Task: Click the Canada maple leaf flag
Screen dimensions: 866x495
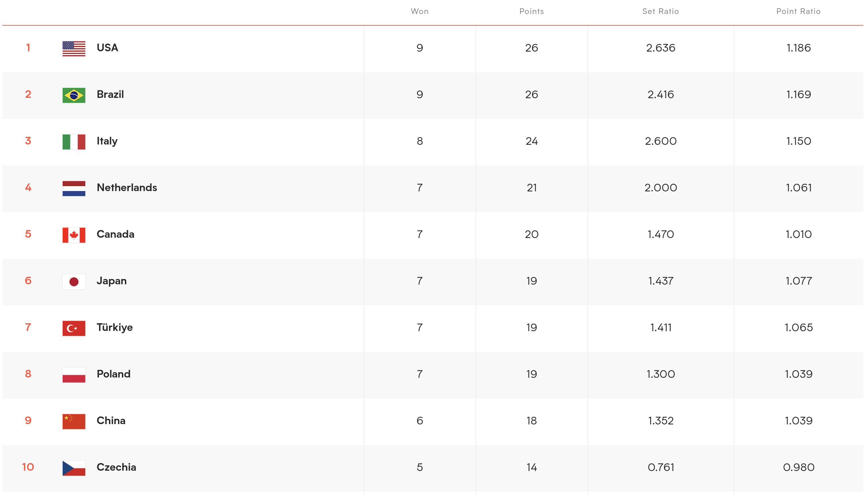Action: 74,235
